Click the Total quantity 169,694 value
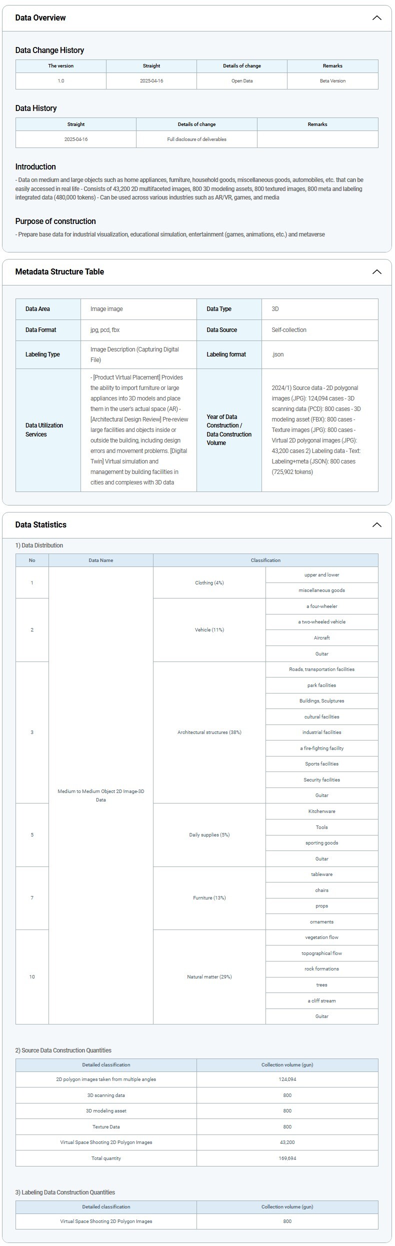Image resolution: width=395 pixels, height=1246 pixels. coord(287,1158)
